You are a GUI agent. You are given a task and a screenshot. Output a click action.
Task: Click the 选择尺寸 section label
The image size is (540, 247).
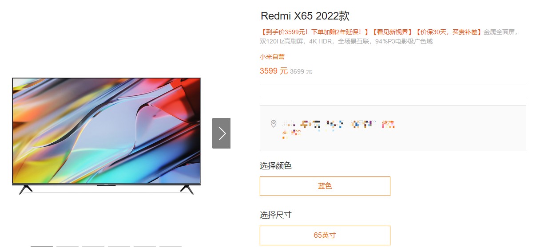coord(276,215)
